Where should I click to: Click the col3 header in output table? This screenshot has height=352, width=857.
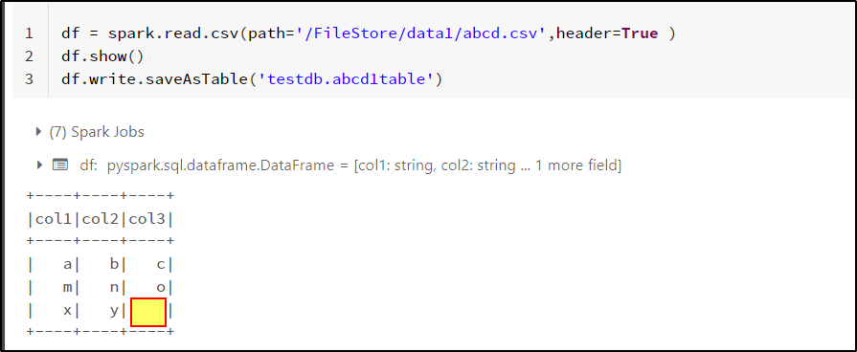pos(147,219)
